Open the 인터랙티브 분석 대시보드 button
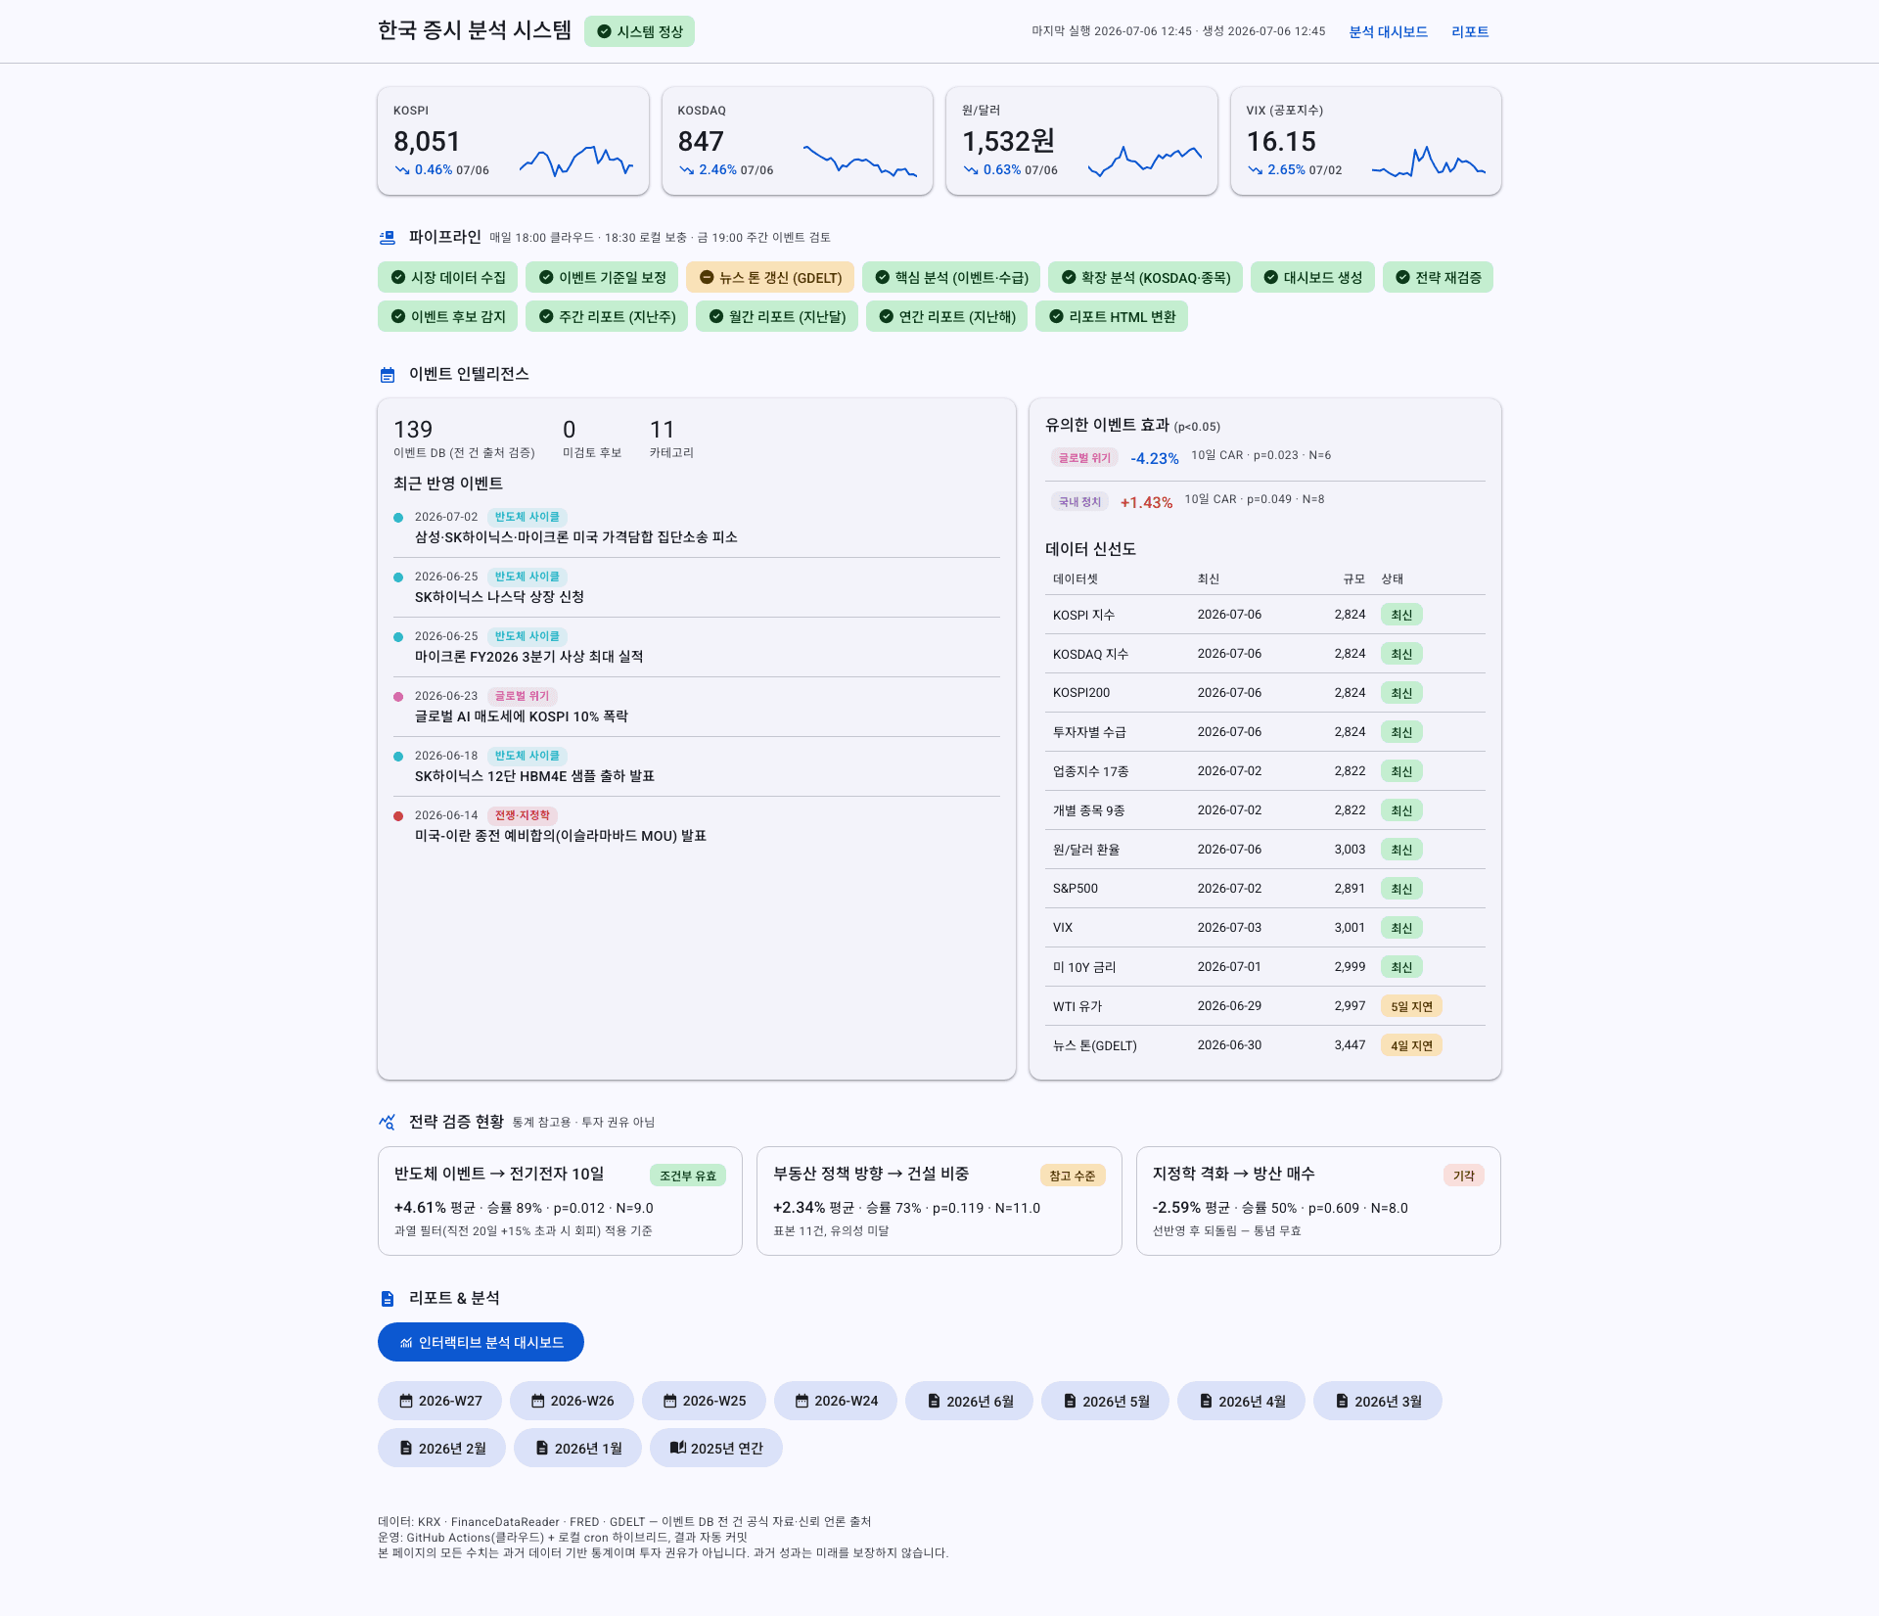This screenshot has height=1616, width=1879. click(x=481, y=1342)
